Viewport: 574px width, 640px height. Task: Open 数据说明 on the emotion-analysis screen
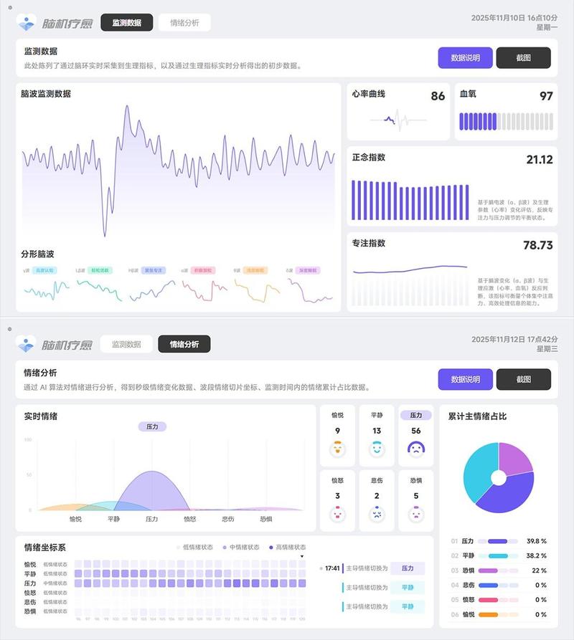466,379
